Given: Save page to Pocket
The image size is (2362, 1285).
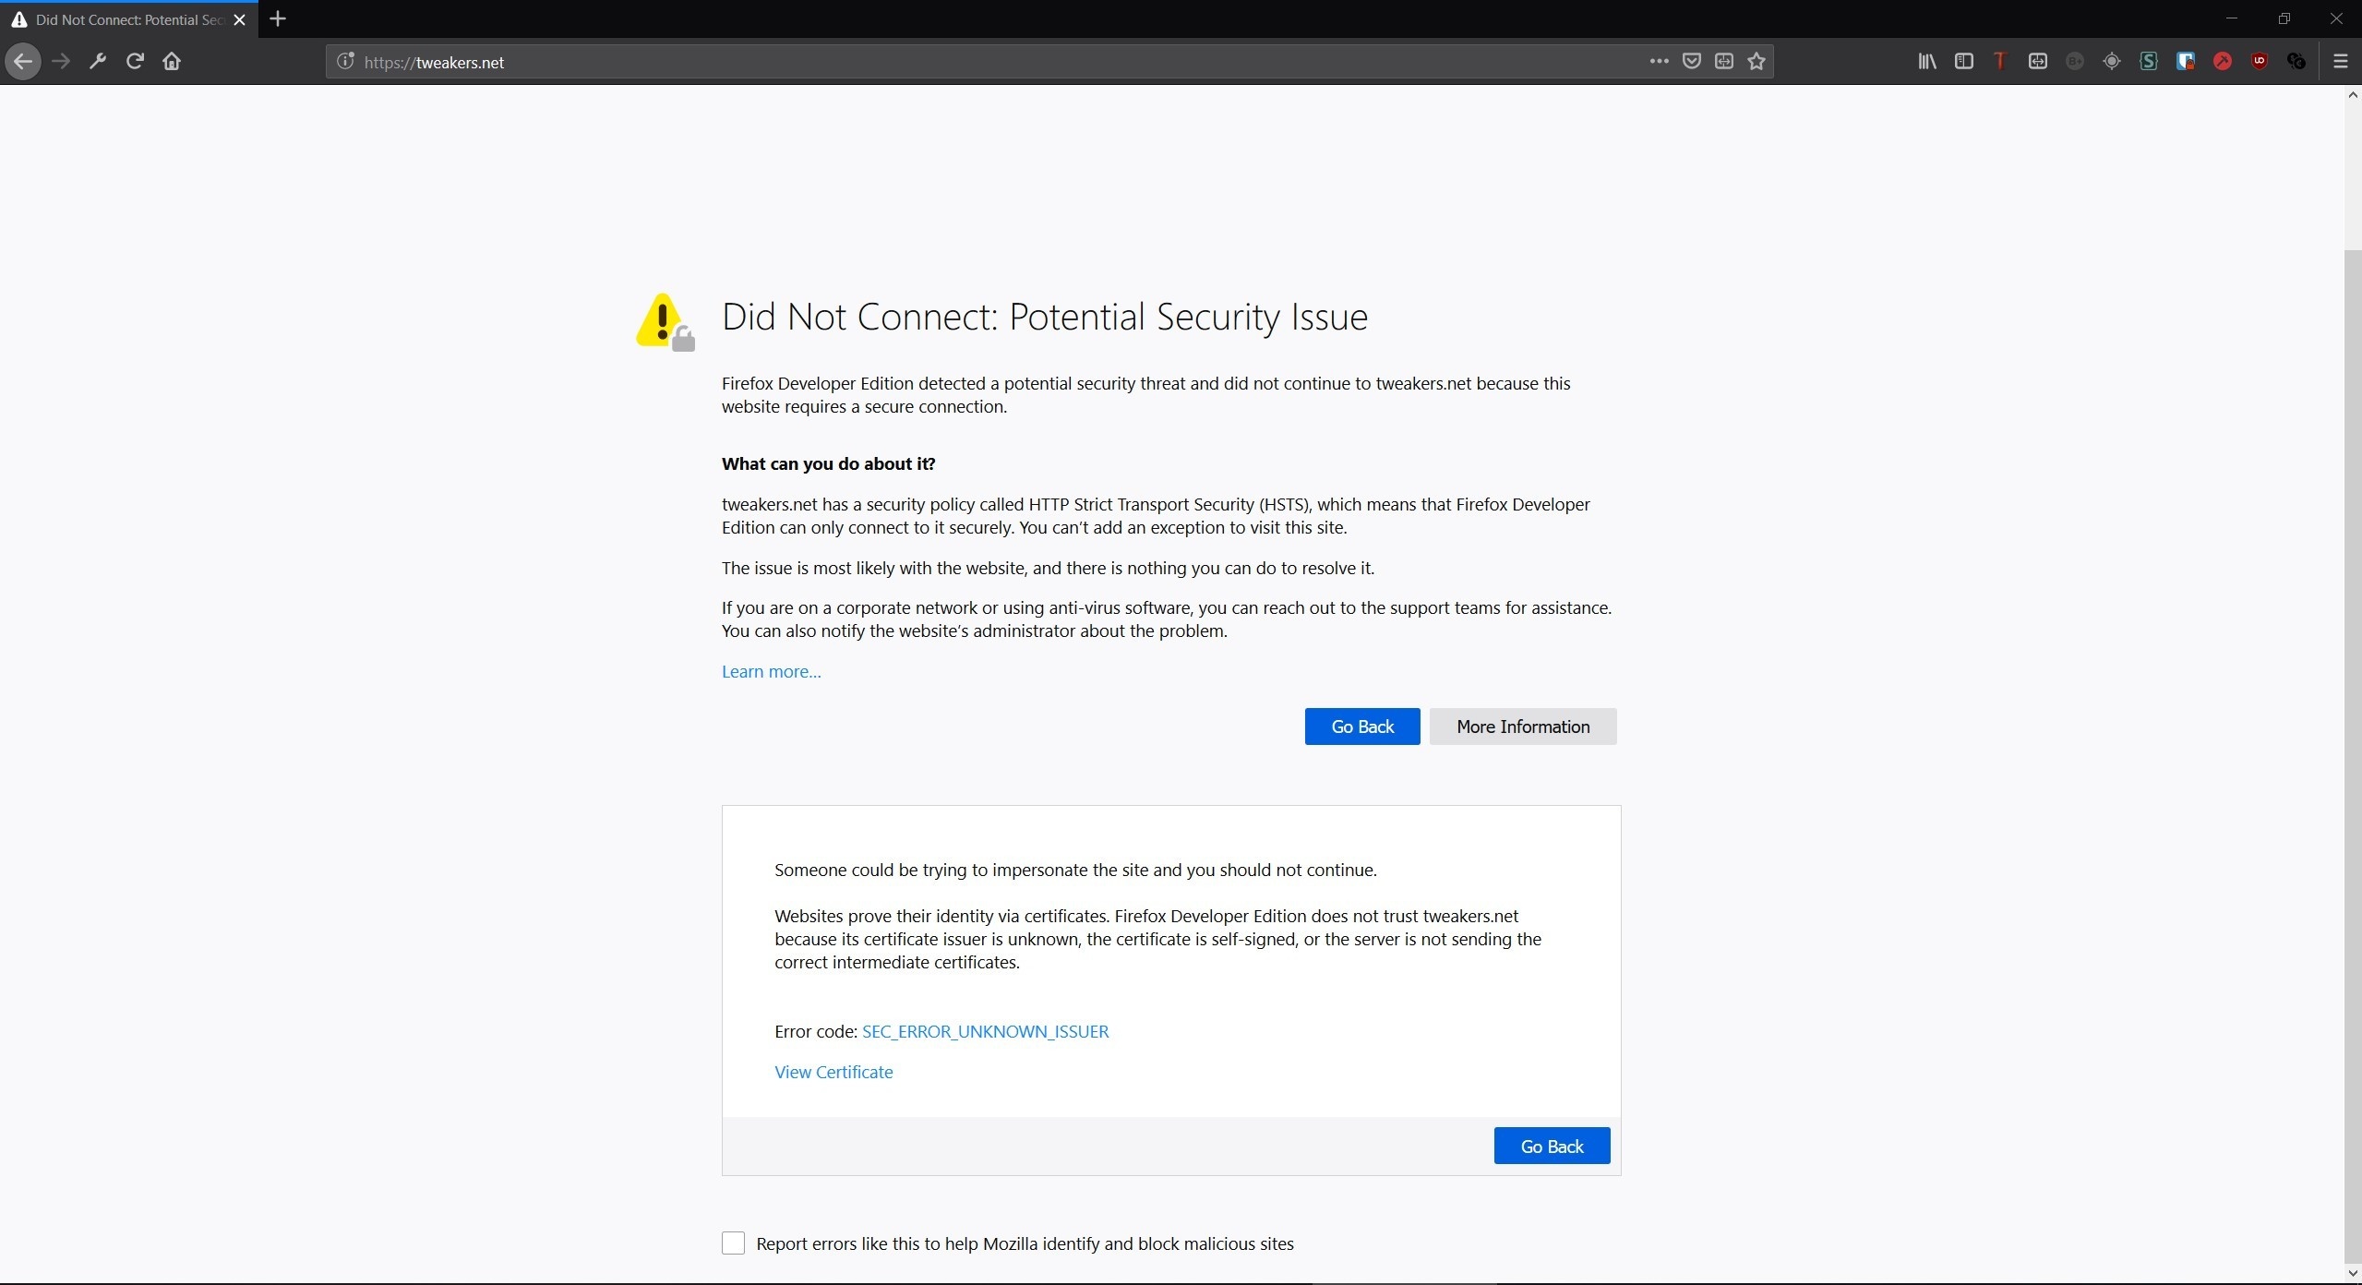Looking at the screenshot, I should [x=1691, y=62].
